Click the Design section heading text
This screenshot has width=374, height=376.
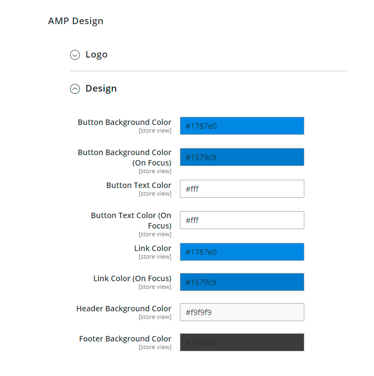click(101, 89)
